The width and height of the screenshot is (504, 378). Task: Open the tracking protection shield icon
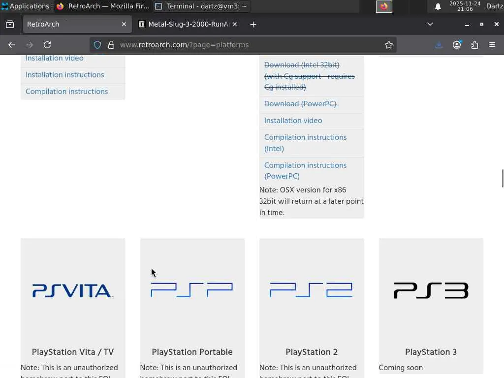pos(98,45)
